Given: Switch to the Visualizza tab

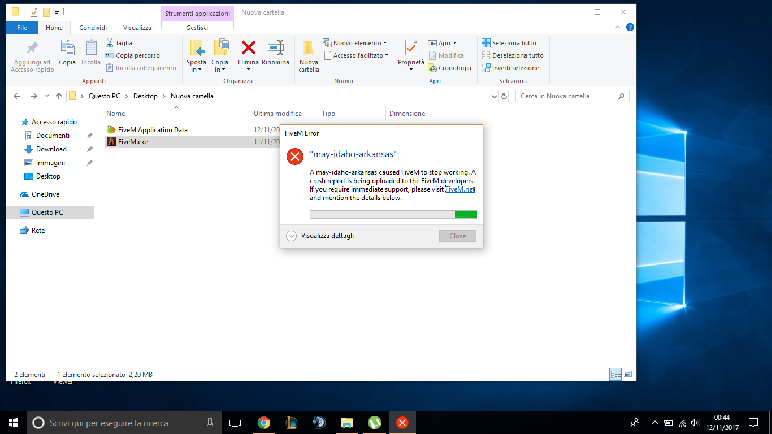Looking at the screenshot, I should [x=137, y=28].
